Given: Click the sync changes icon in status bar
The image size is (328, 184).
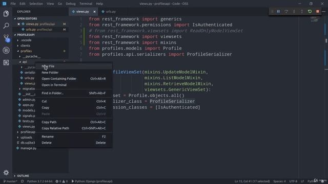Looking at the screenshot, I should [x=22, y=181].
